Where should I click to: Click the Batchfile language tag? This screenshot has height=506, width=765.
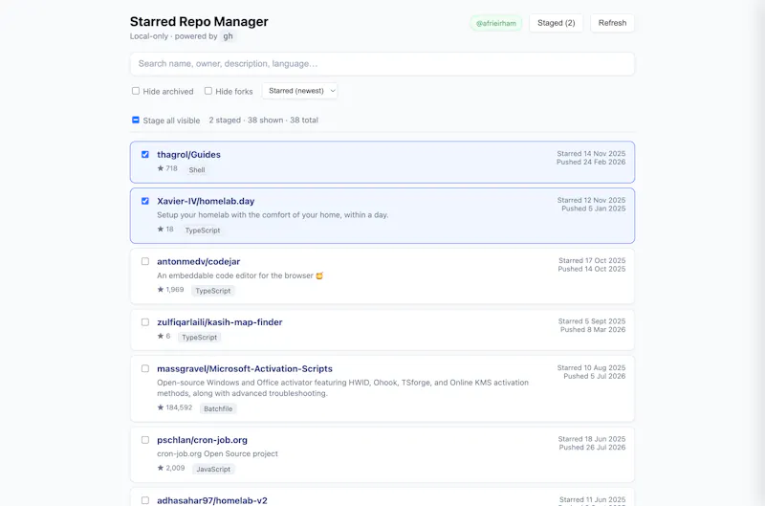(218, 408)
